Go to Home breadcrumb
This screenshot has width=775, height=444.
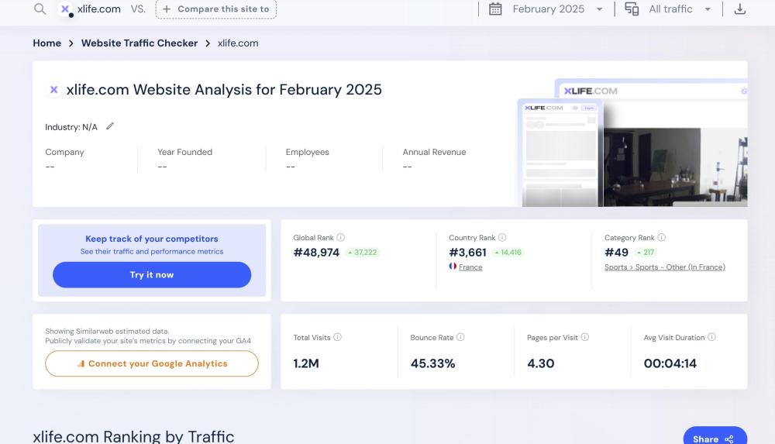46,43
